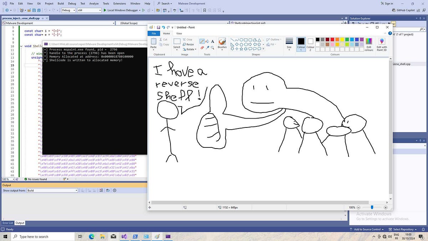
Task: Switch to the View tab in Paint
Action: (179, 34)
